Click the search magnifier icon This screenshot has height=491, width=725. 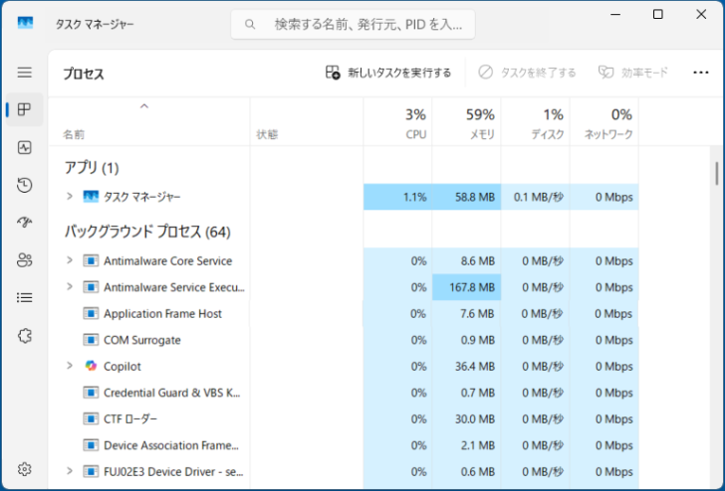(x=250, y=24)
